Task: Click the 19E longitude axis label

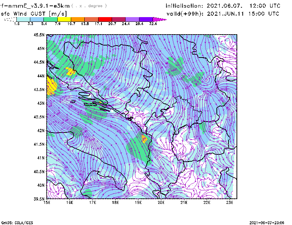Action: pyautogui.click(x=138, y=203)
